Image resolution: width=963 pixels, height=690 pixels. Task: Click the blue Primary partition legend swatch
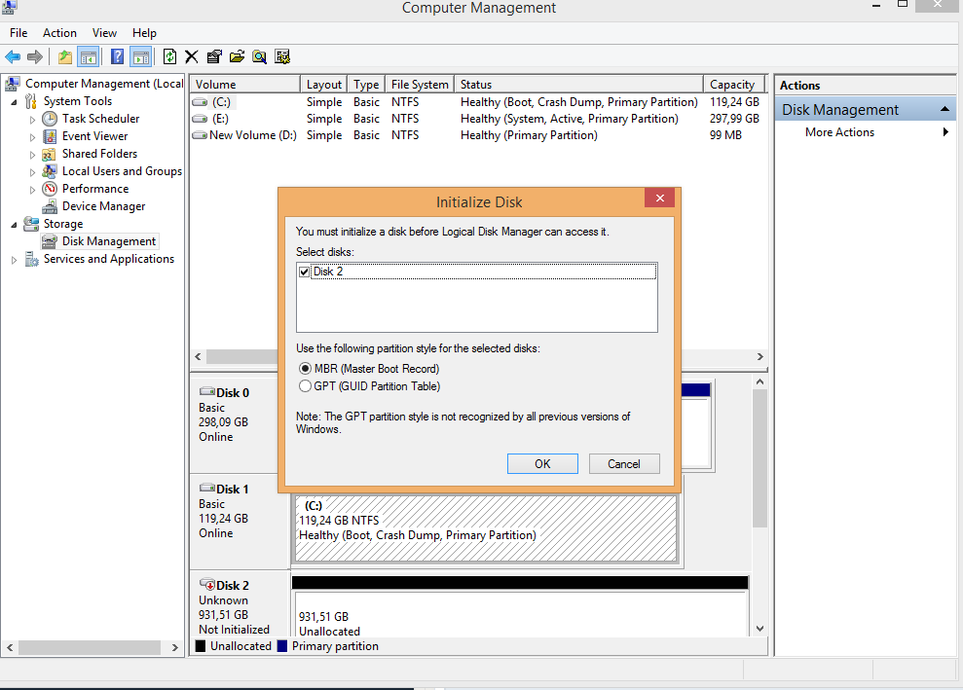(x=282, y=646)
